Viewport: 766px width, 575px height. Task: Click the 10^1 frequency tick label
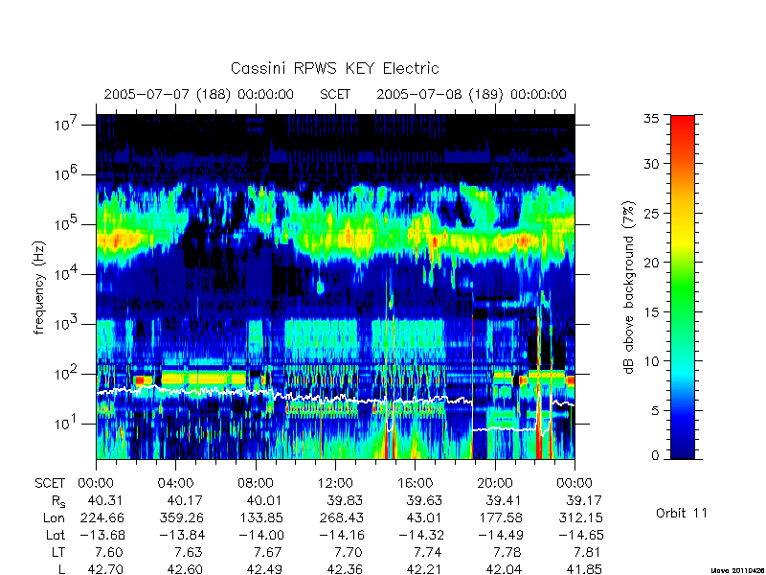66,423
